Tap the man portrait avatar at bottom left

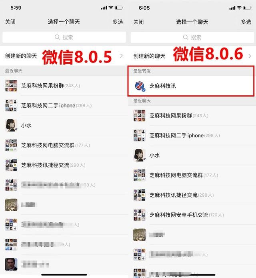[11, 264]
